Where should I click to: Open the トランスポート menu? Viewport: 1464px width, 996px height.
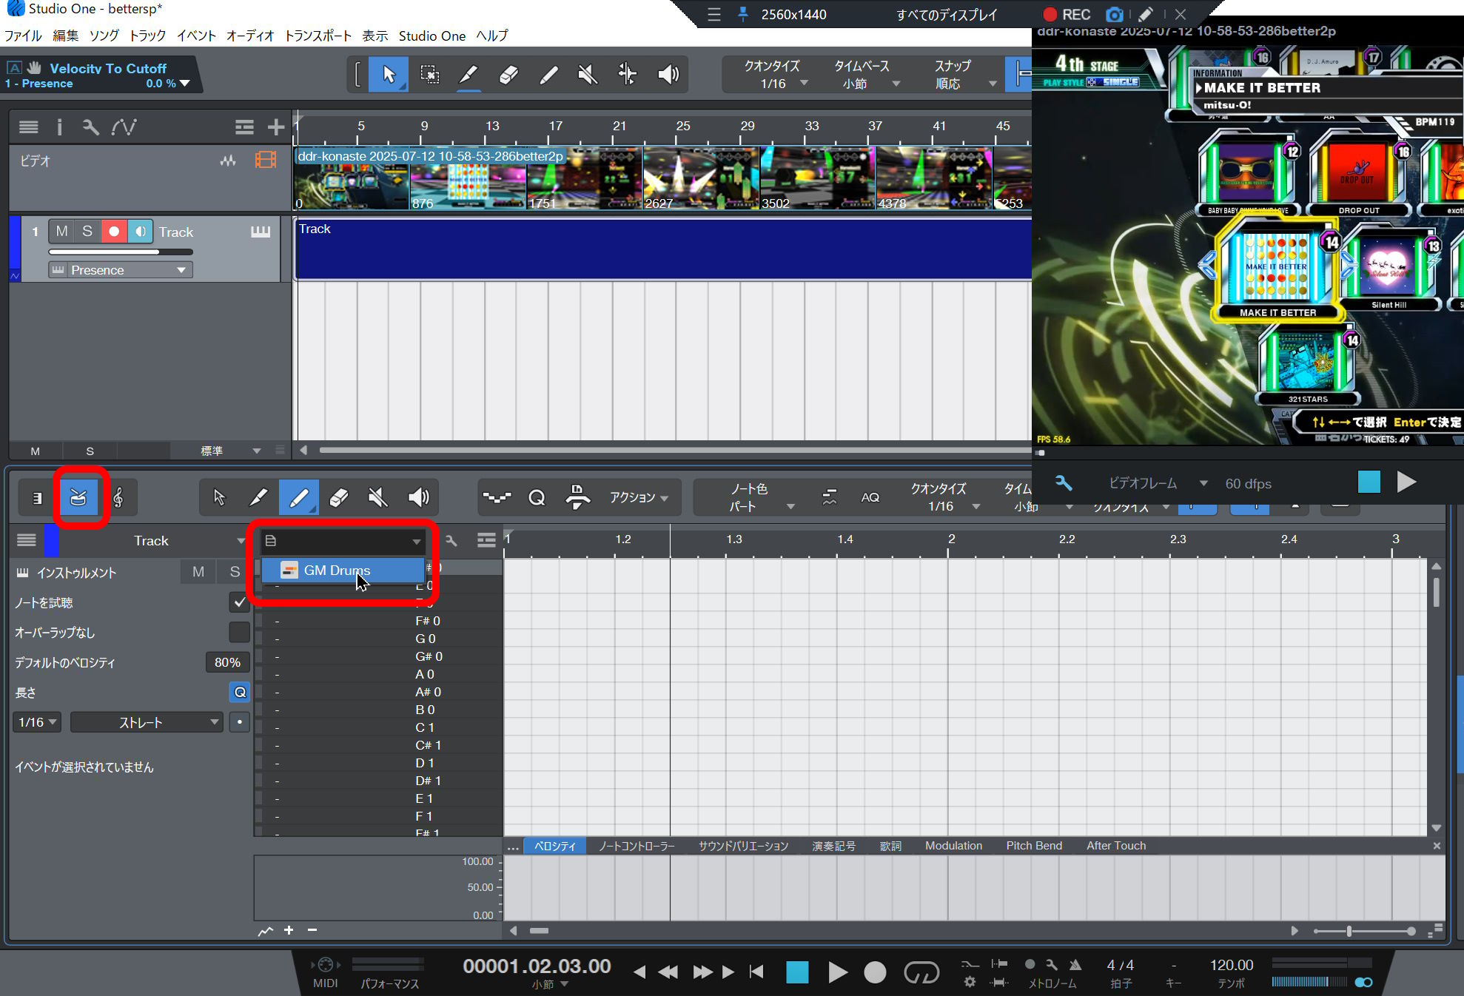tap(318, 36)
